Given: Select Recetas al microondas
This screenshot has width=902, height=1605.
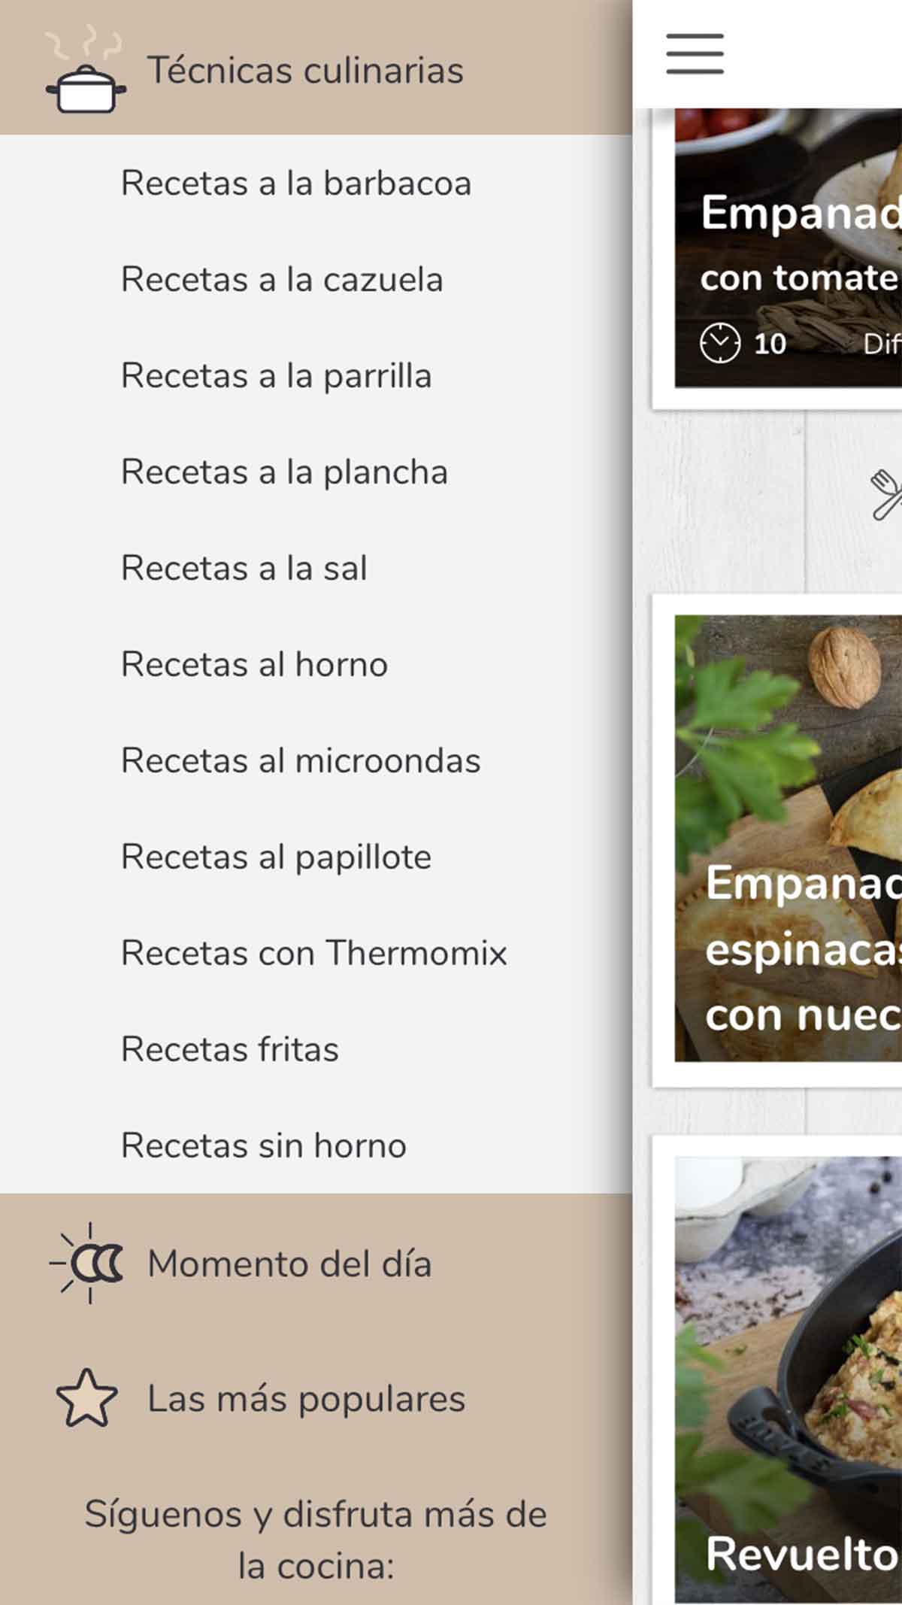Looking at the screenshot, I should [x=301, y=761].
